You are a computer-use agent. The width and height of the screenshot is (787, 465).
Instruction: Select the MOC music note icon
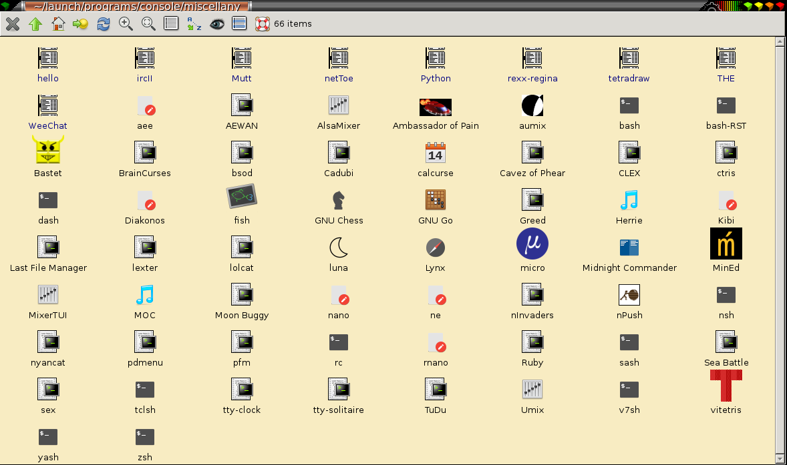click(145, 295)
